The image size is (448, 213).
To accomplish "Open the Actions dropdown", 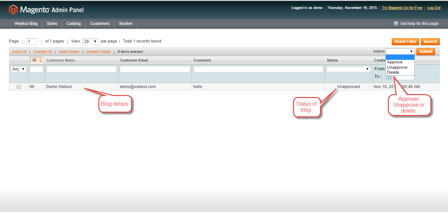I will click(400, 52).
